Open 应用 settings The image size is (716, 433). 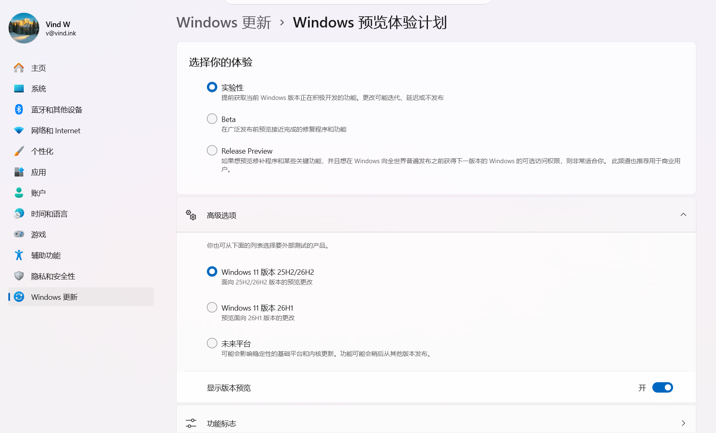[81, 172]
